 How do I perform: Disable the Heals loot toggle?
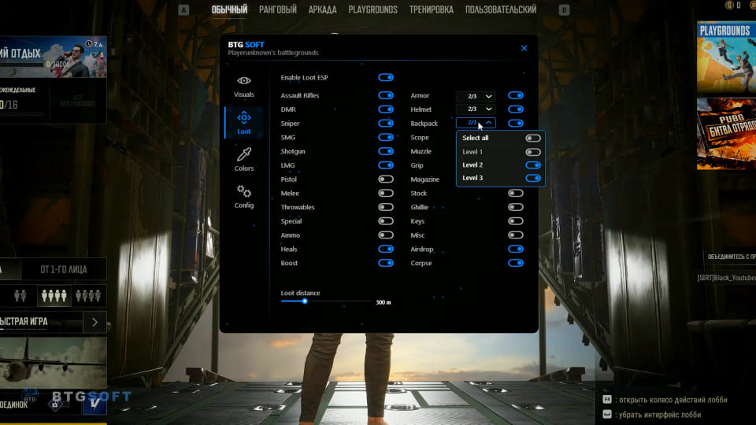pyautogui.click(x=386, y=249)
